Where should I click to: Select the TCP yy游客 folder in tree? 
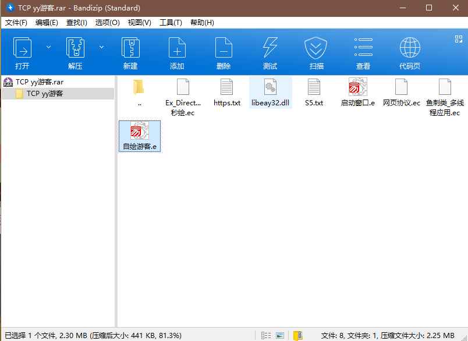point(44,94)
